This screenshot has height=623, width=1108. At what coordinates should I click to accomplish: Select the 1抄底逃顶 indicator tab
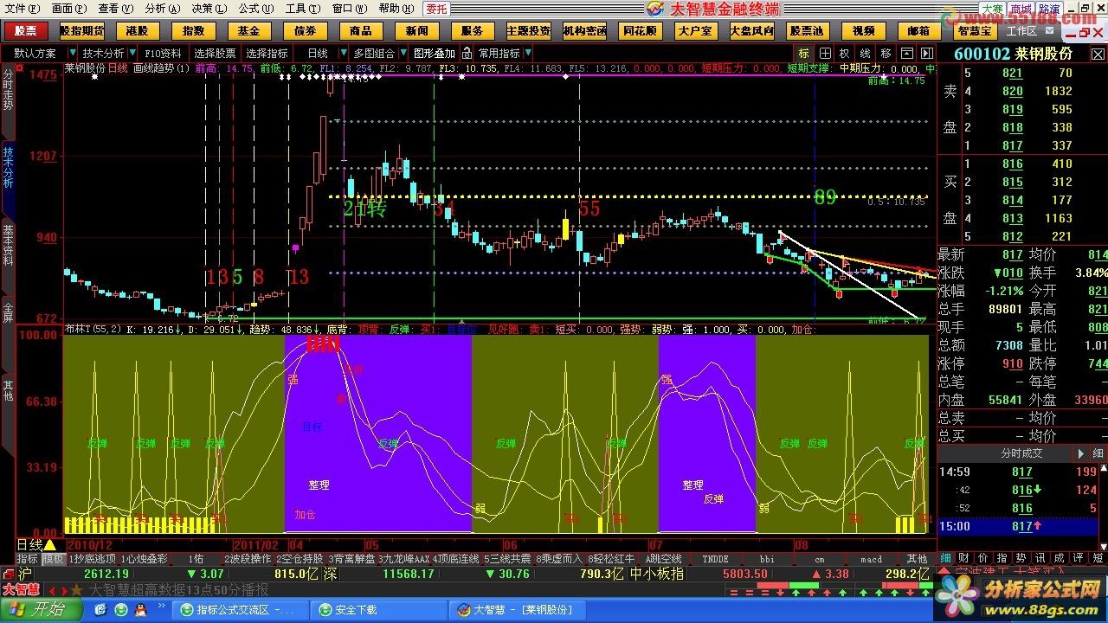point(92,559)
